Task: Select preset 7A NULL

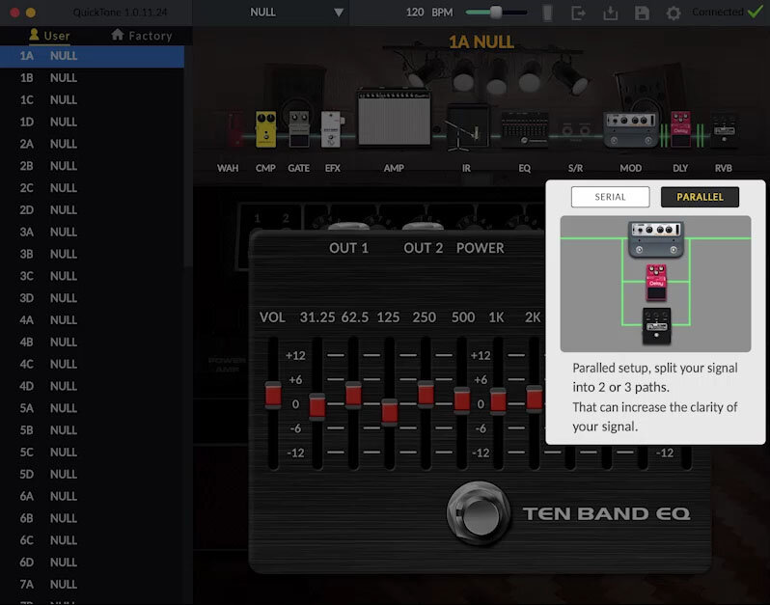Action: [x=92, y=585]
